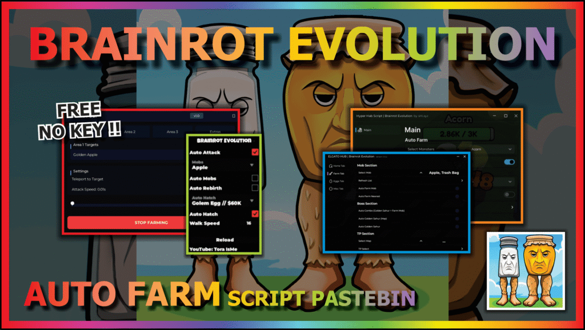Image resolution: width=585 pixels, height=330 pixels.
Task: Open the YouTube: Tora IsMe link
Action: 214,249
